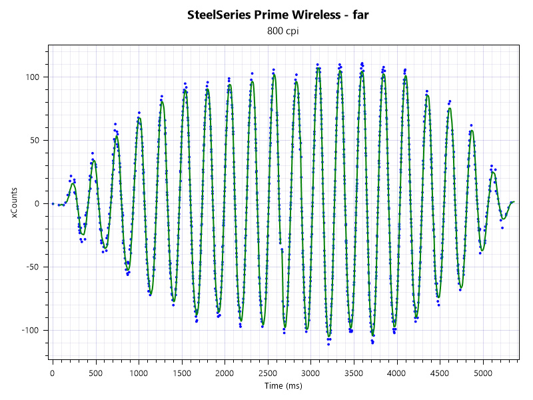Click the chart title 'SteelSeries Prime Wireless - far'

pyautogui.click(x=278, y=15)
